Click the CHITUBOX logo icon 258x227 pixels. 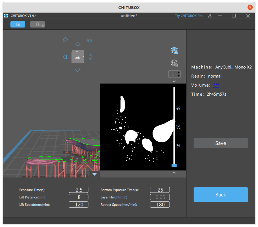pyautogui.click(x=6, y=16)
